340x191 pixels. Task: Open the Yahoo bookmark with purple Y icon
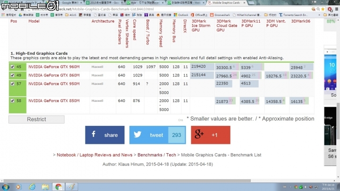pos(149,15)
